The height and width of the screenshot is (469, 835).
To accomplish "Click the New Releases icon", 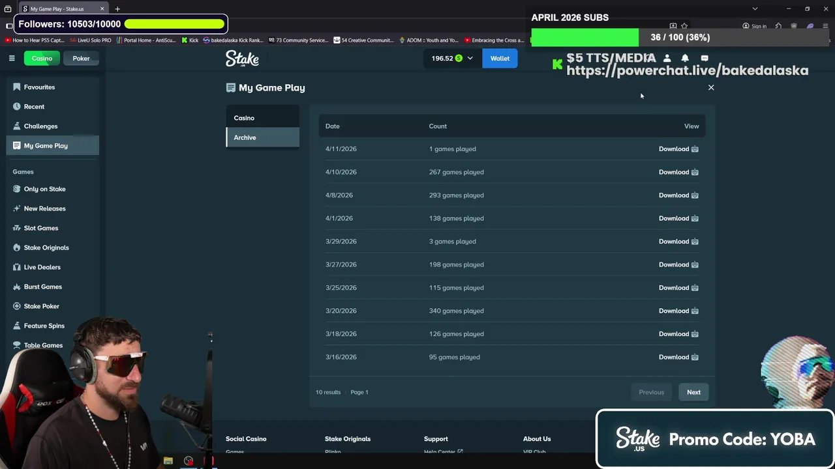I will (x=17, y=208).
